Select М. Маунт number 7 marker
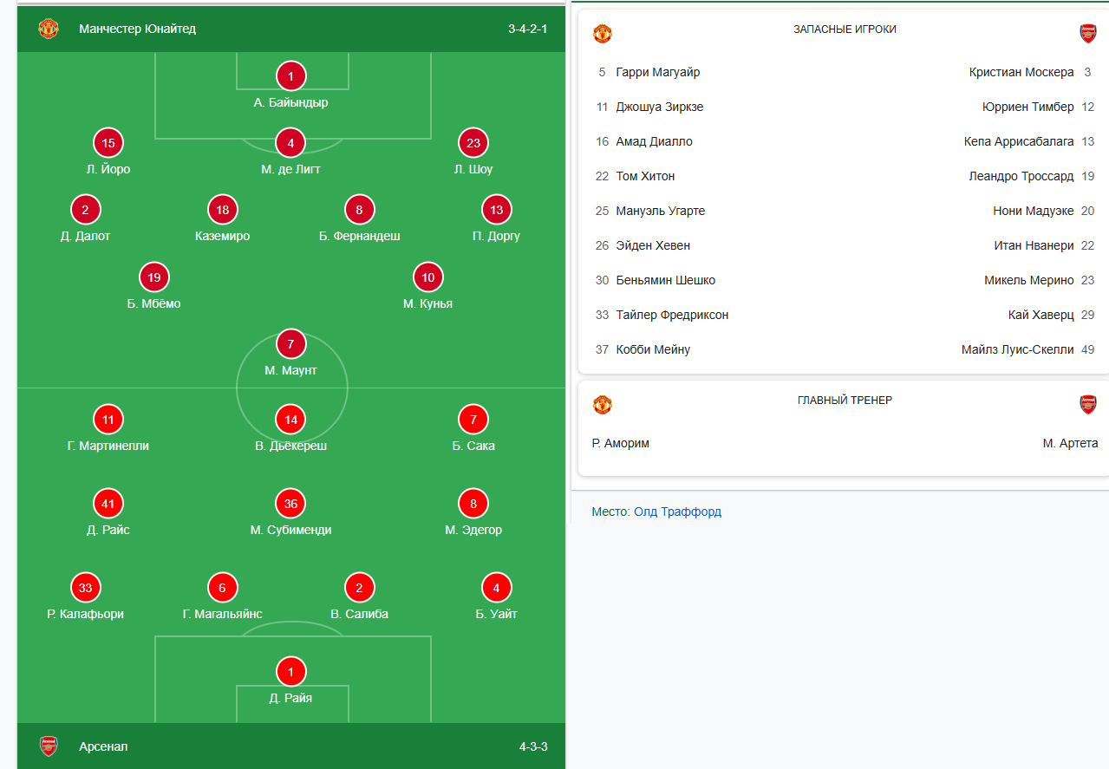This screenshot has width=1109, height=769. [x=291, y=345]
